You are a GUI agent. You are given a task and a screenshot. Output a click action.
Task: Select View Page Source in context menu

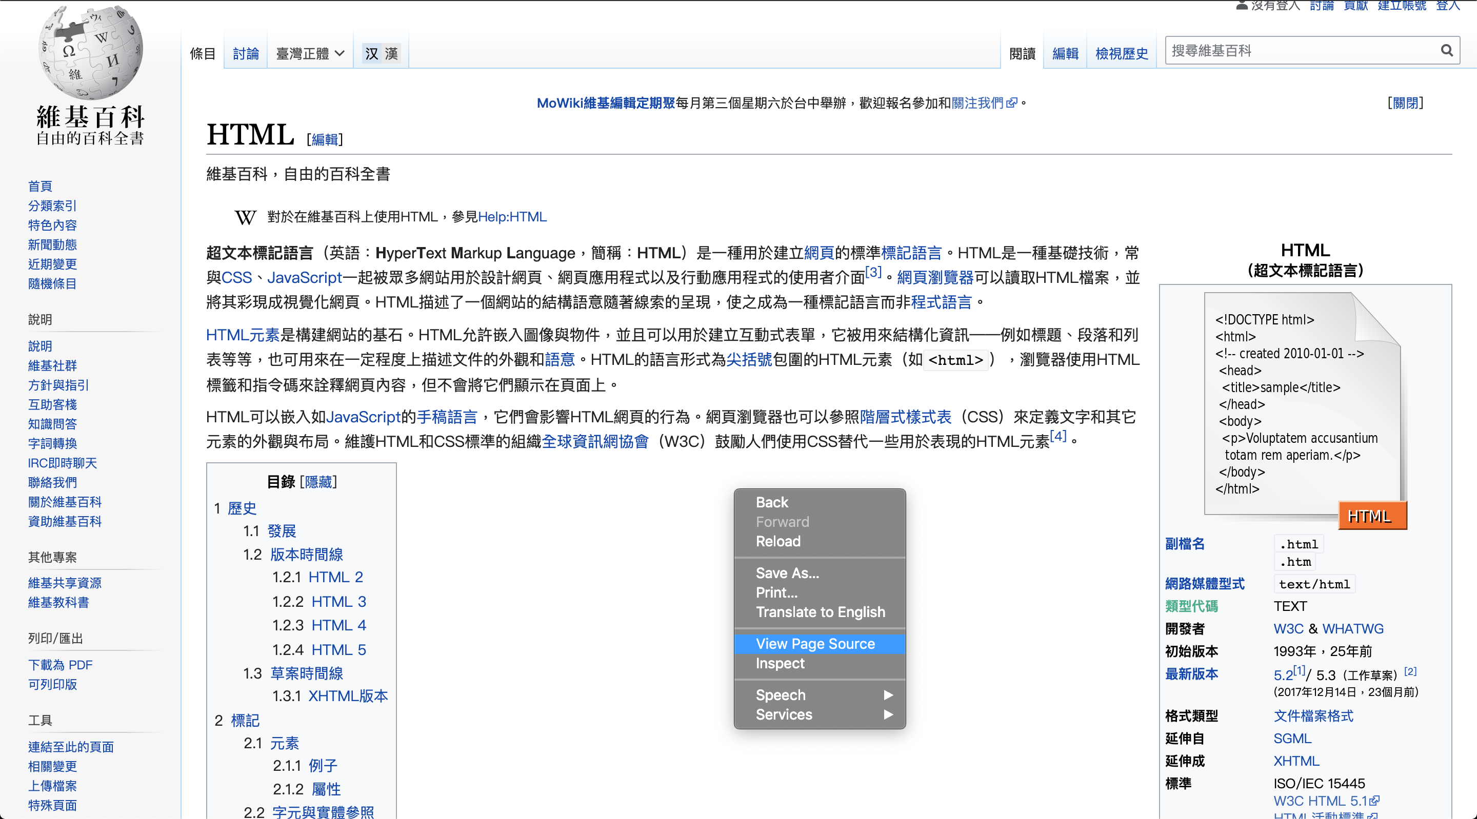pos(815,644)
